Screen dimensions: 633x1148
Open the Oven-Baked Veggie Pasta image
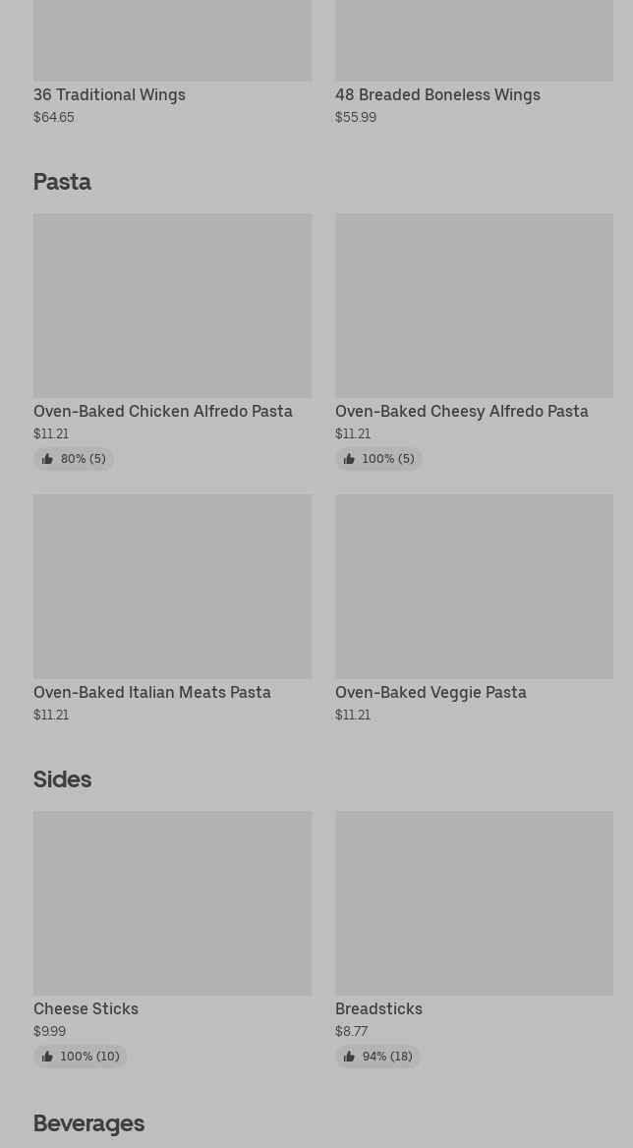[x=474, y=587]
